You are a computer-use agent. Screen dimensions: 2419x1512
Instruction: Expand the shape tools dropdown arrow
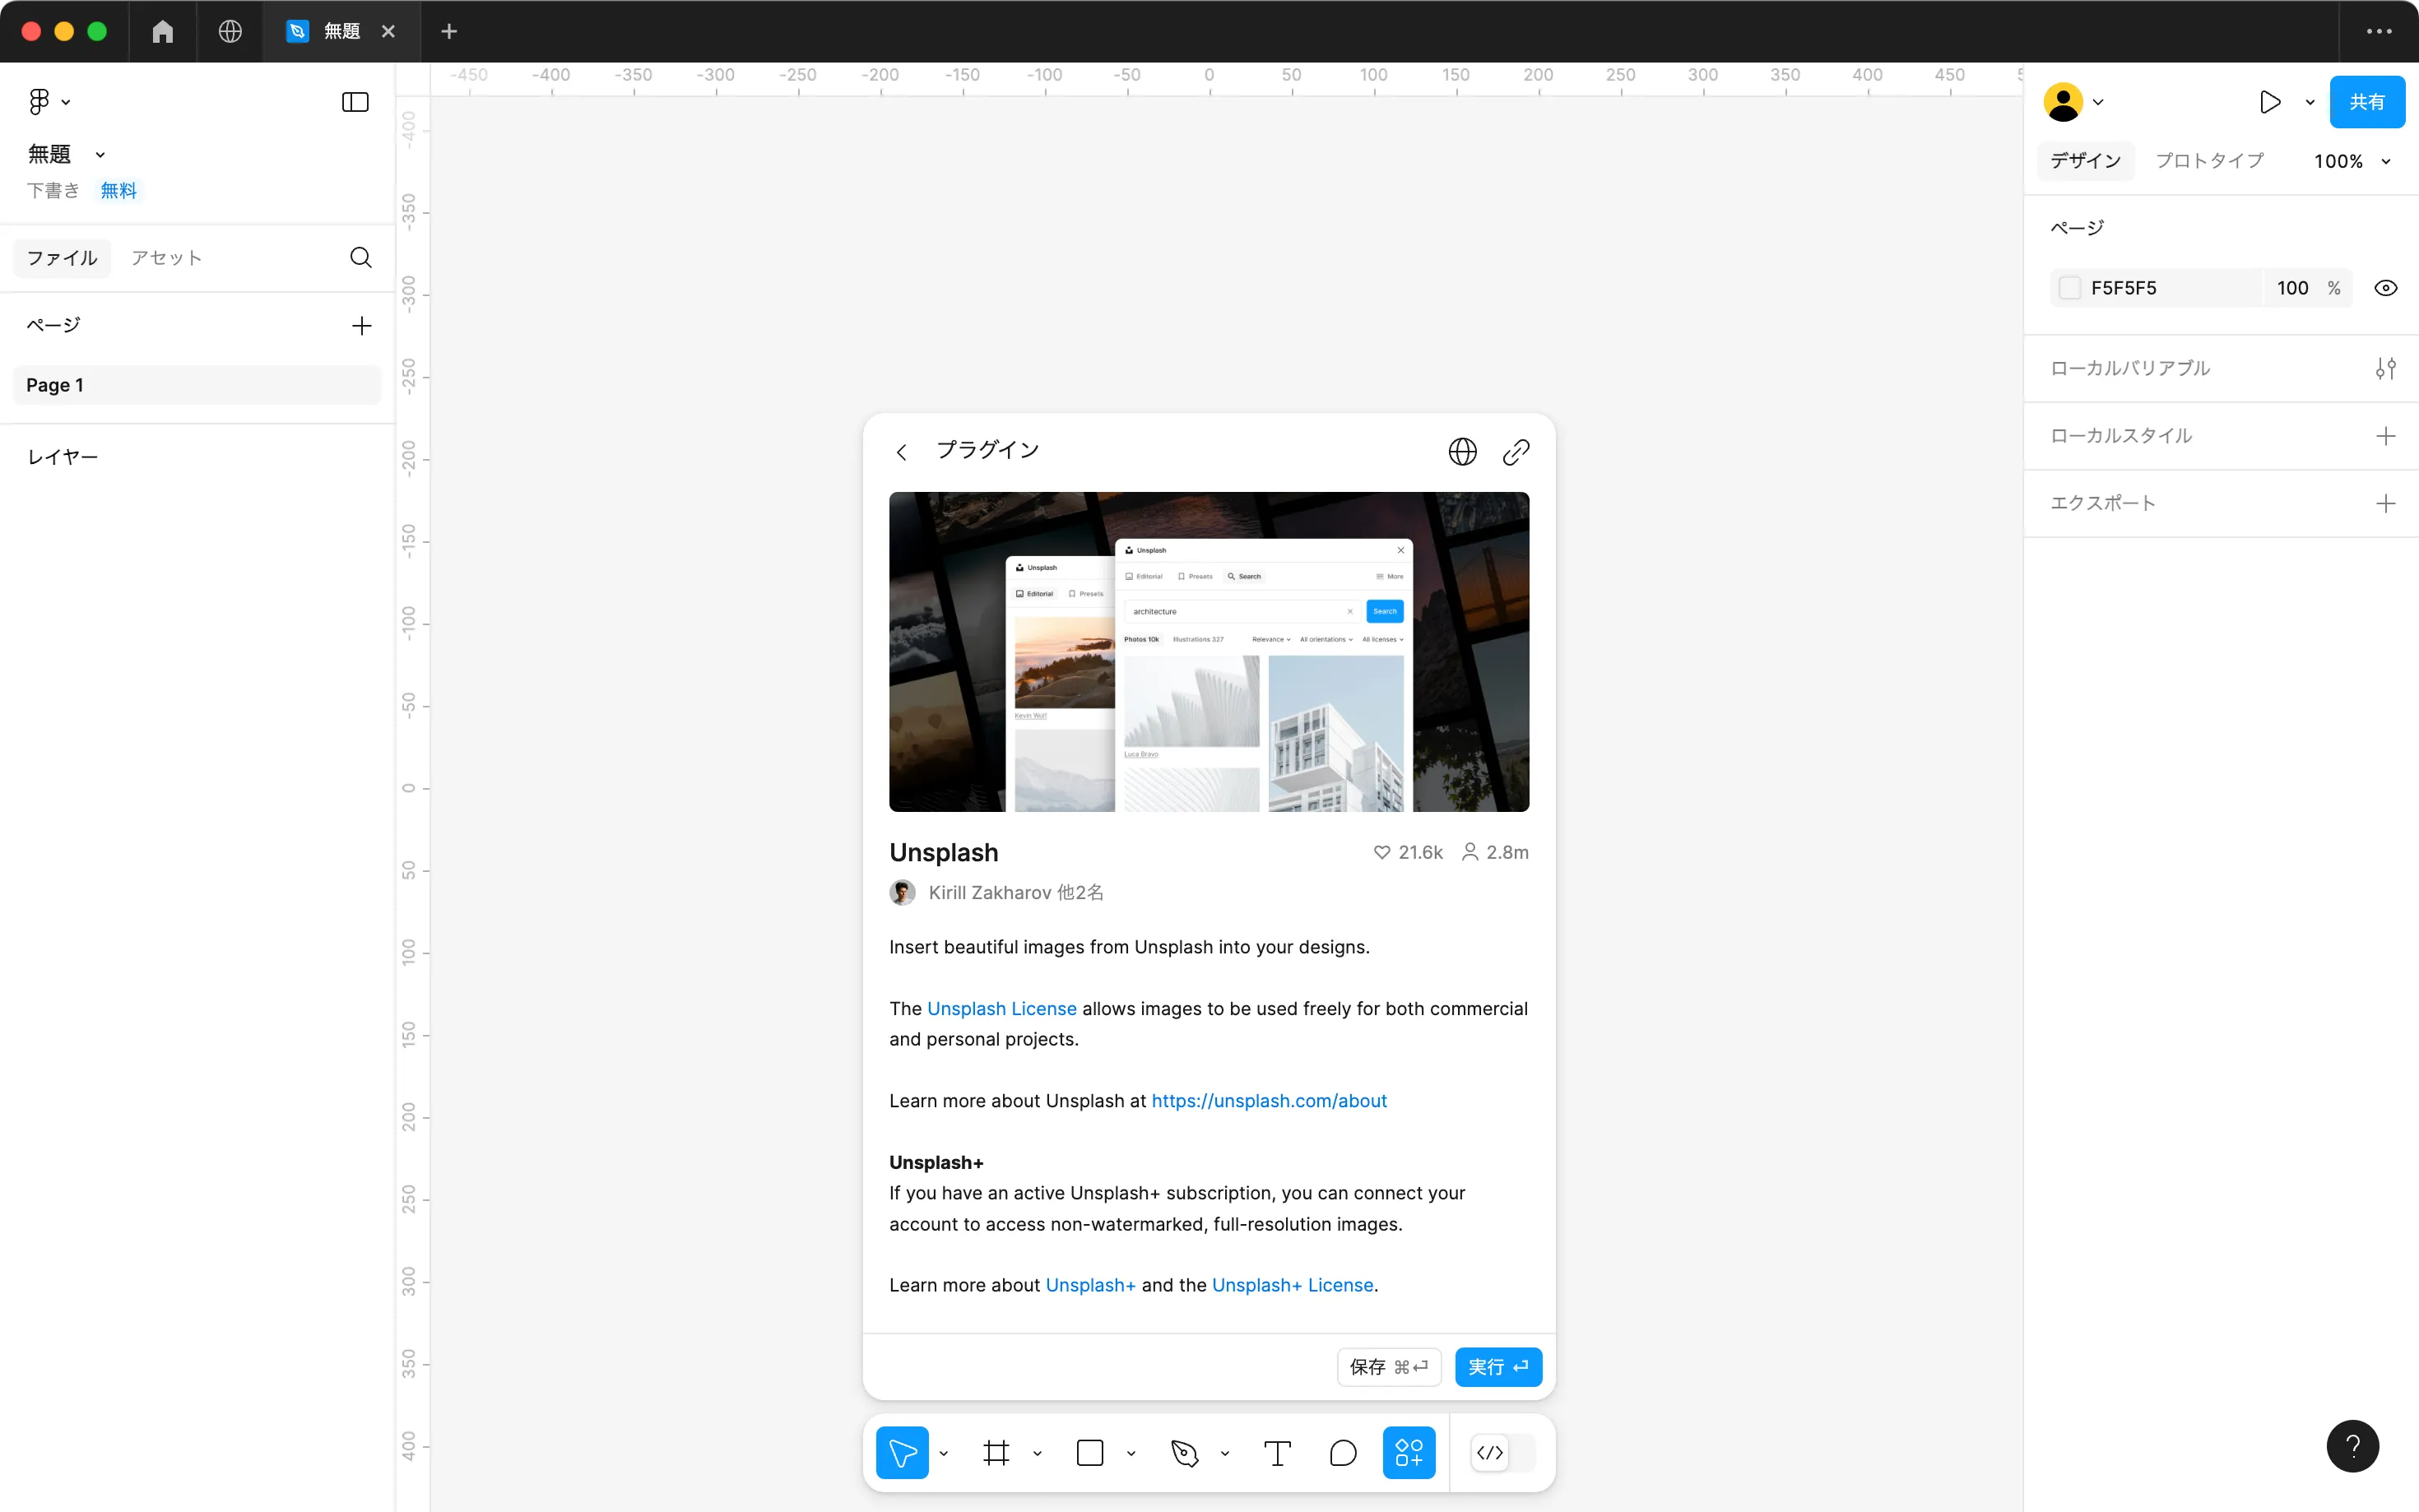pos(1131,1454)
